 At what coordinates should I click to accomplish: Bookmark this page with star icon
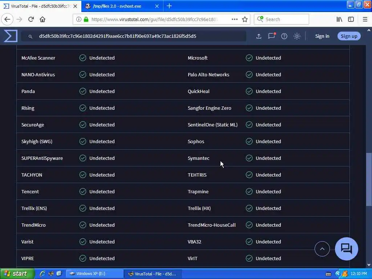click(x=245, y=20)
